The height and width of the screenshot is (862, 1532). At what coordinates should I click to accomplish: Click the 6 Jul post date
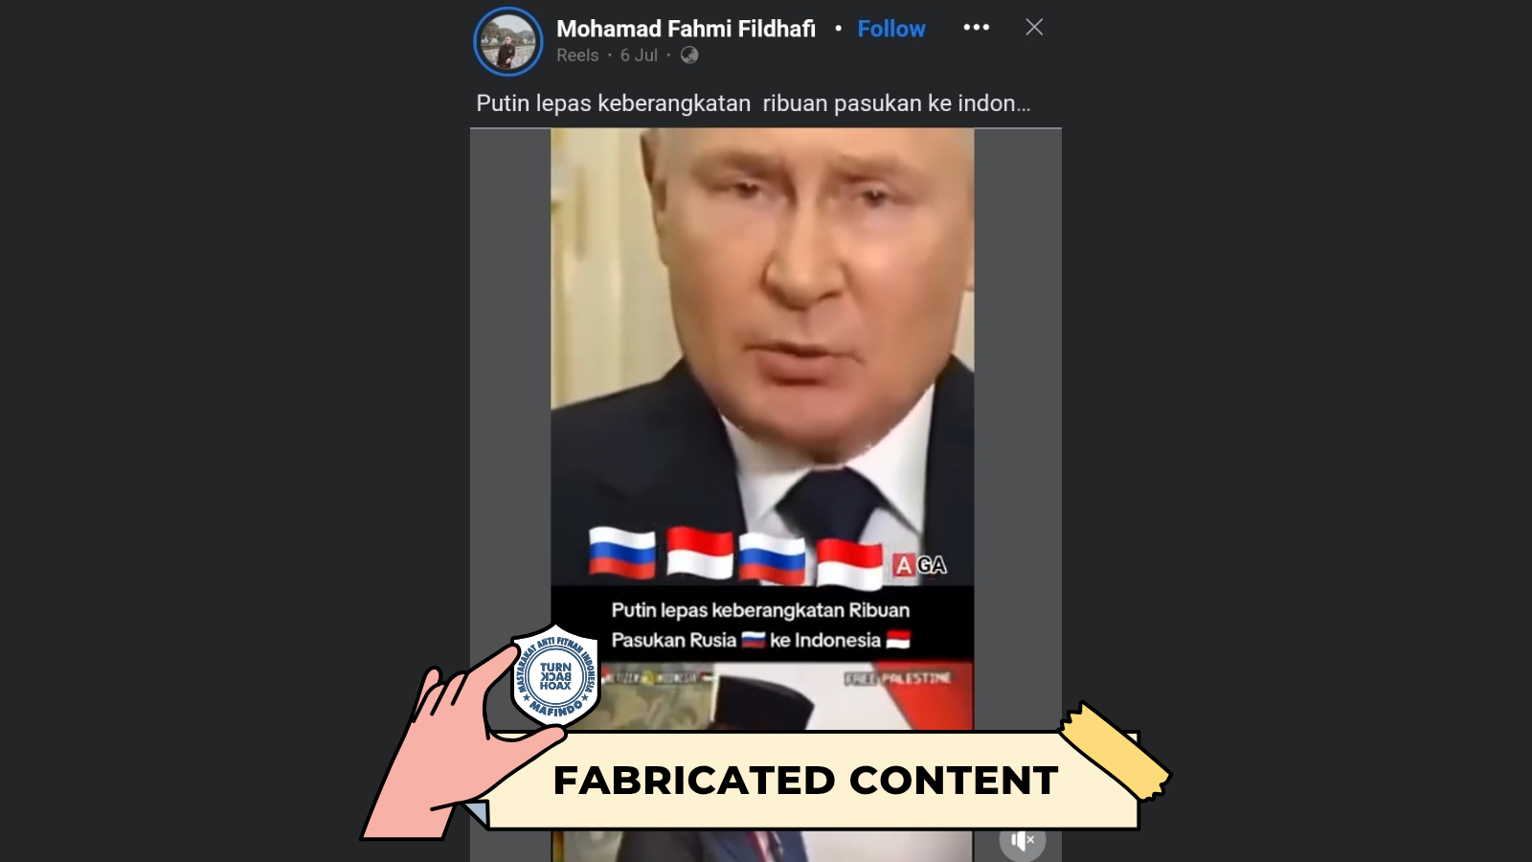639,56
